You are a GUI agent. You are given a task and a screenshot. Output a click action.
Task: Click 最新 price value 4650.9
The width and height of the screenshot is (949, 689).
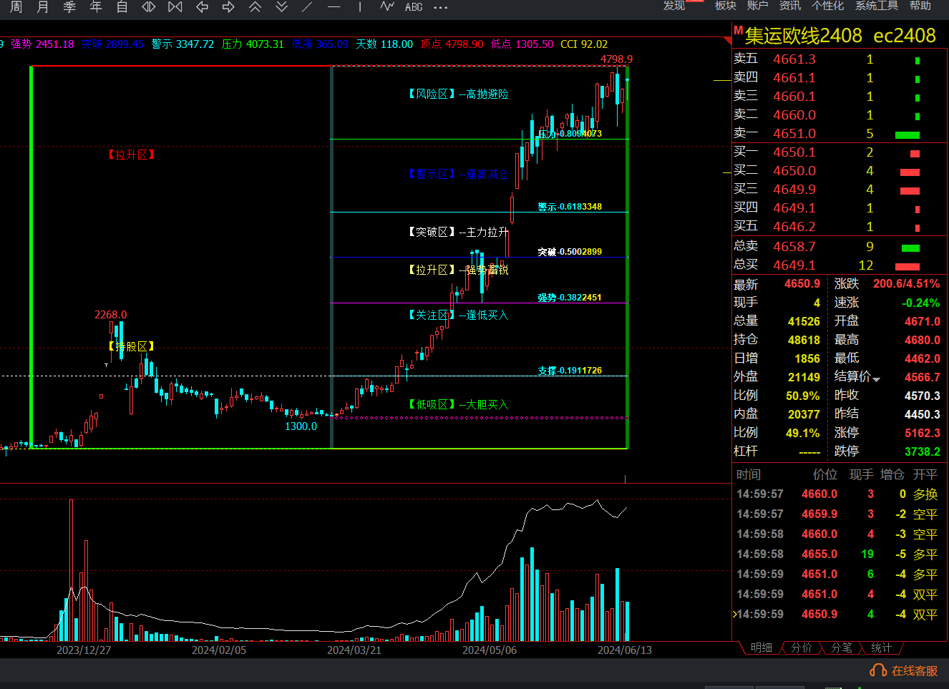[x=802, y=284]
